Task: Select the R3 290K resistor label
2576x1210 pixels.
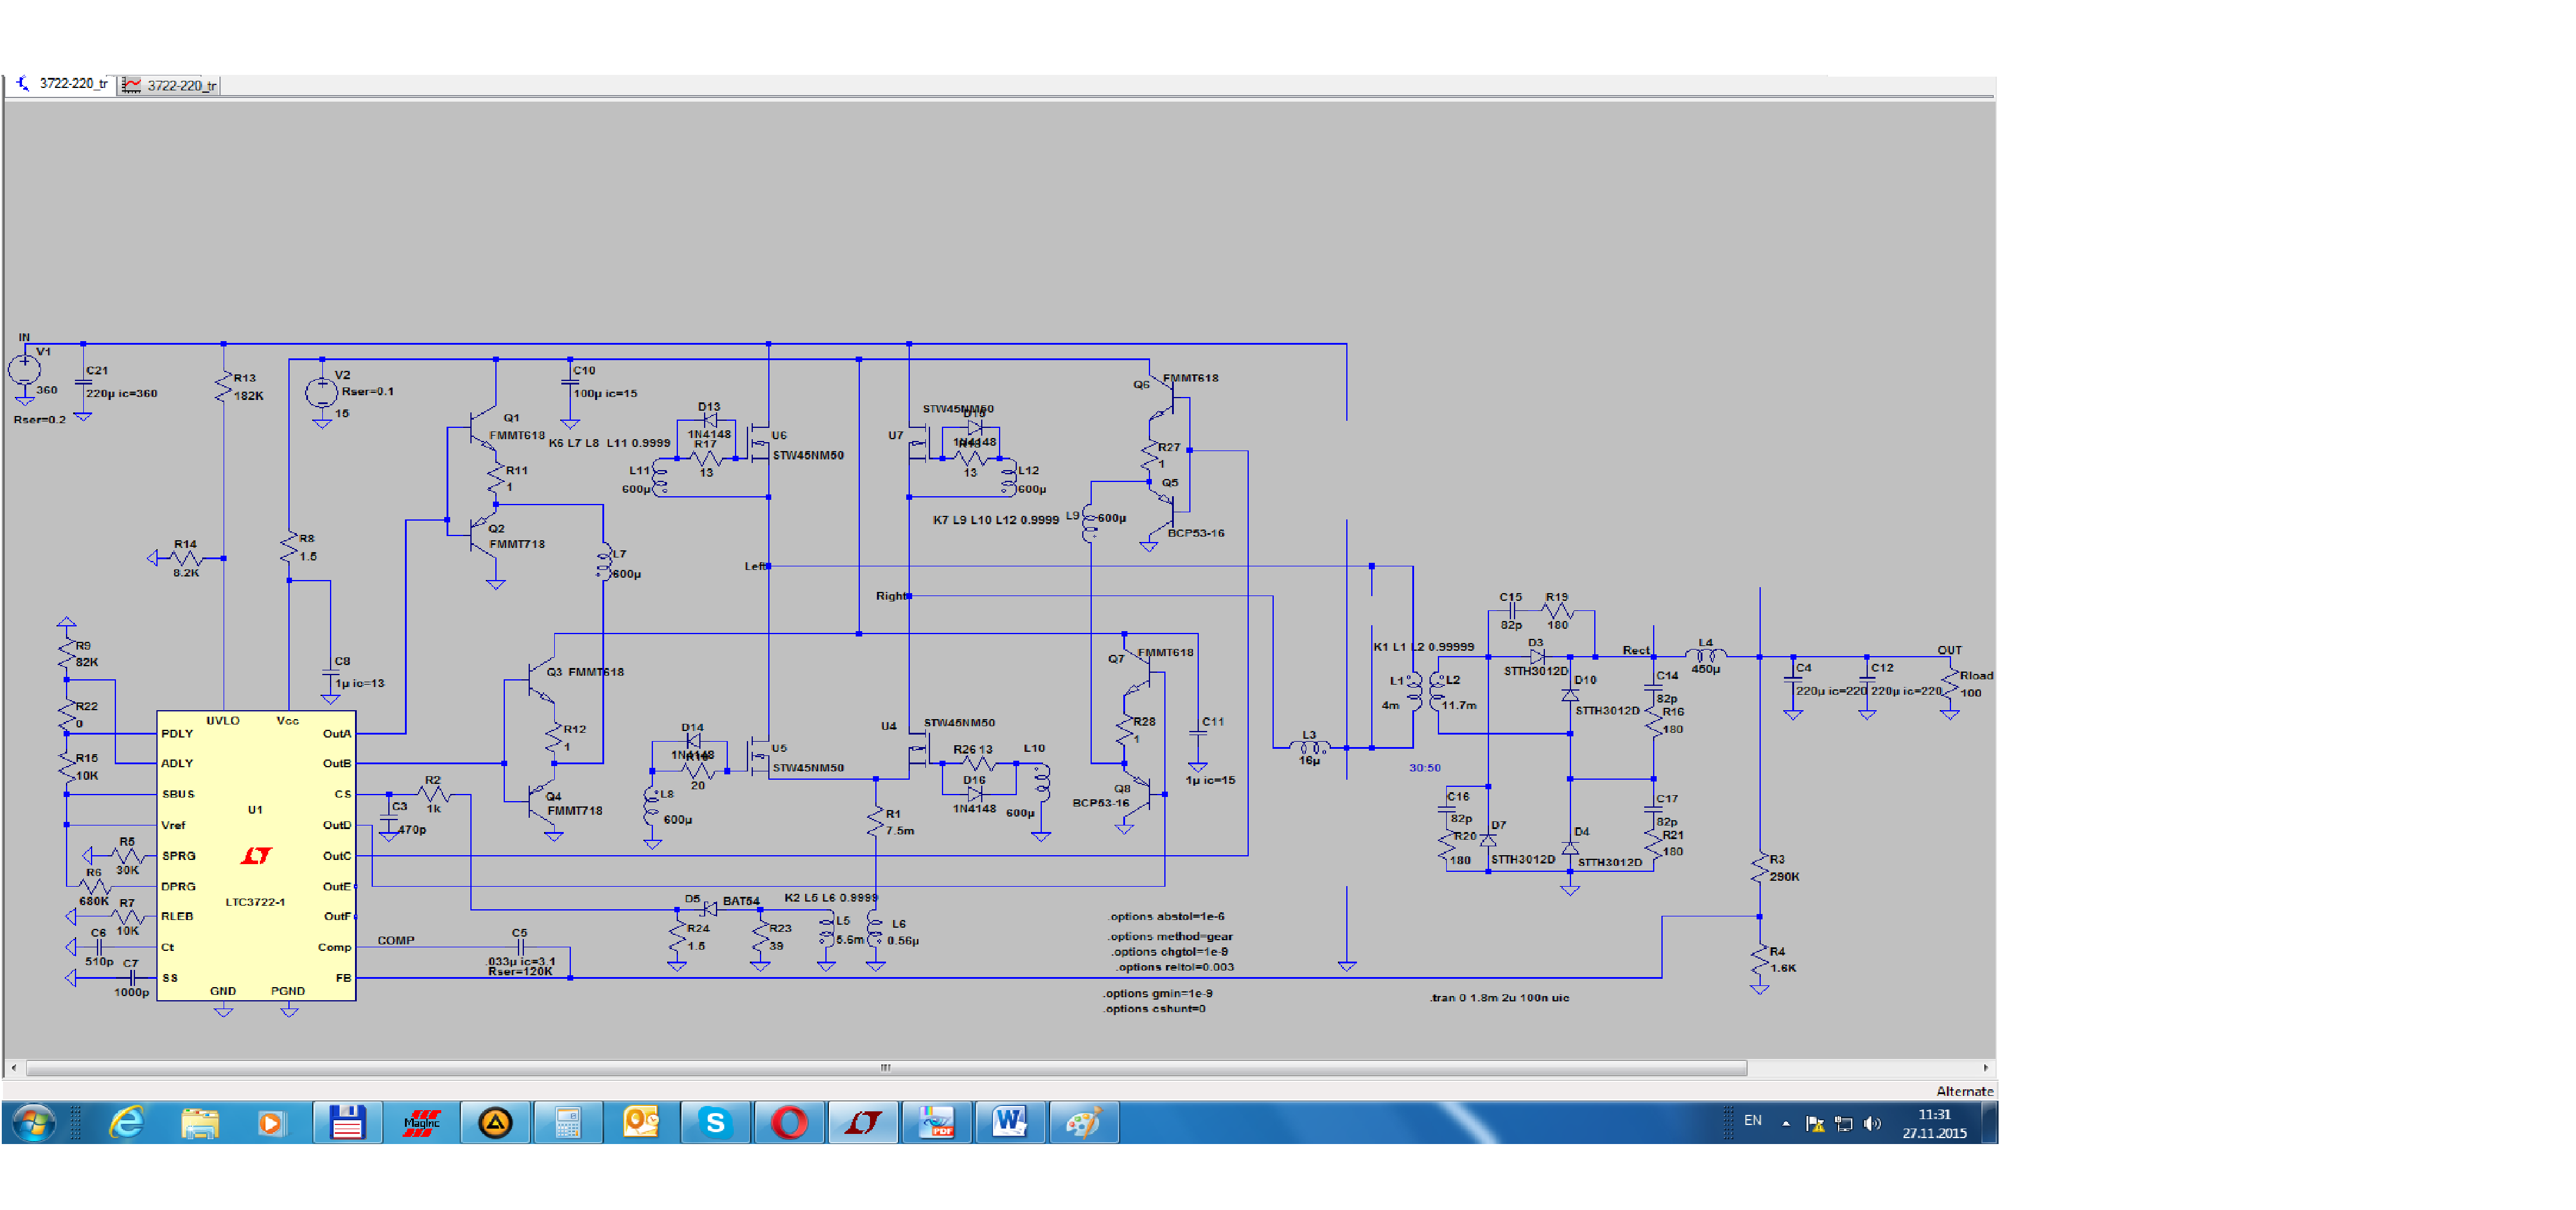Action: click(x=1784, y=867)
